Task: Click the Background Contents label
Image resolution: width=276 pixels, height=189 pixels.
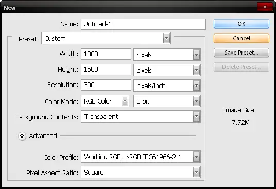Action: pyautogui.click(x=47, y=117)
